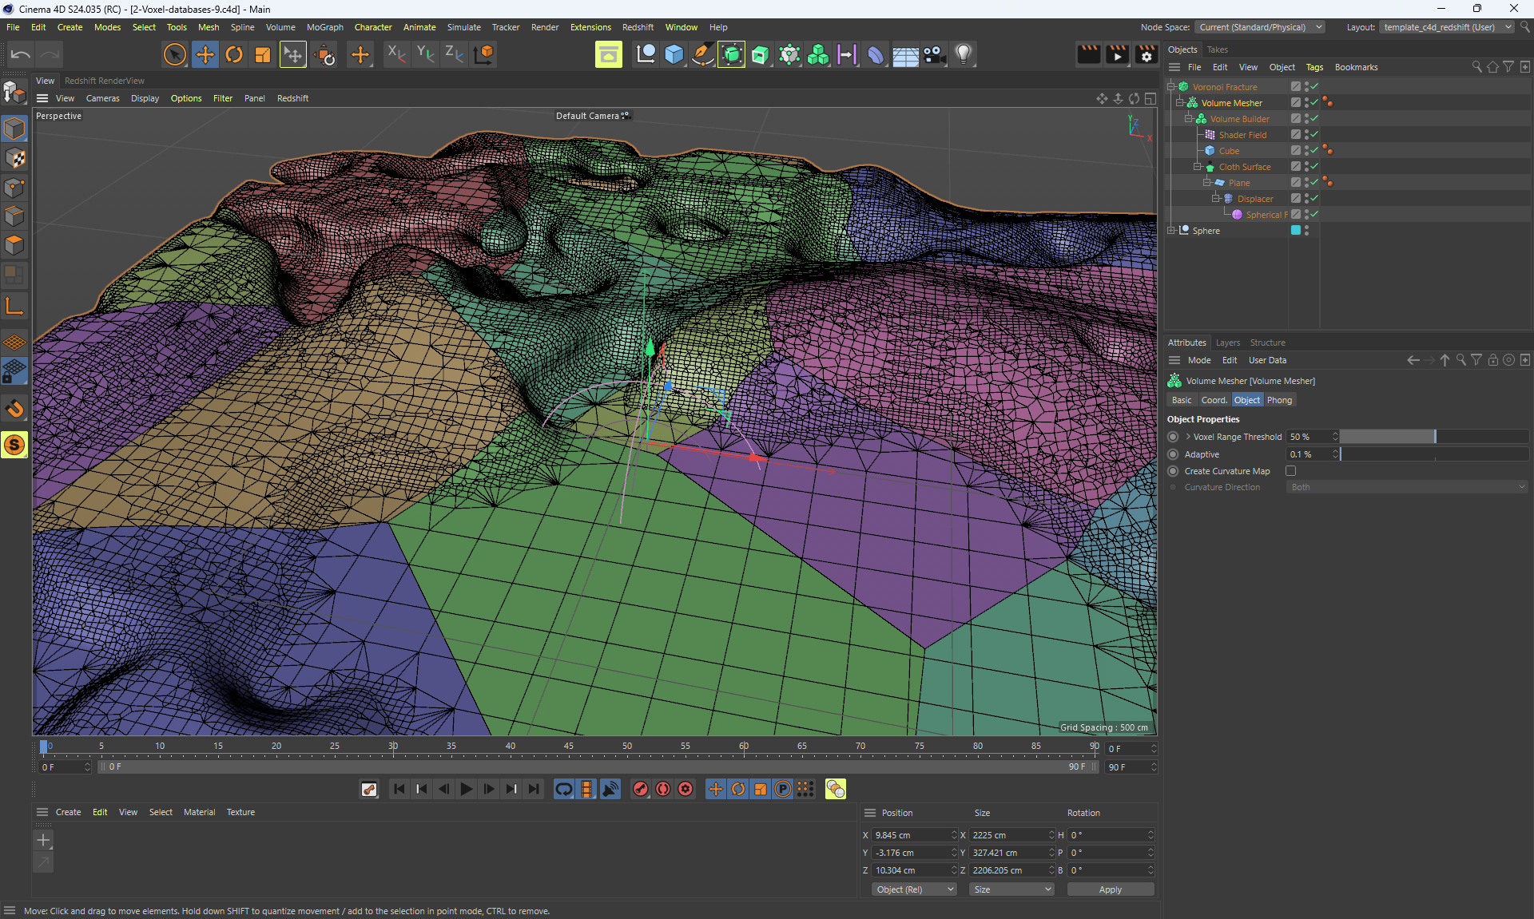Select the Scale tool icon
This screenshot has height=919, width=1534.
[262, 54]
